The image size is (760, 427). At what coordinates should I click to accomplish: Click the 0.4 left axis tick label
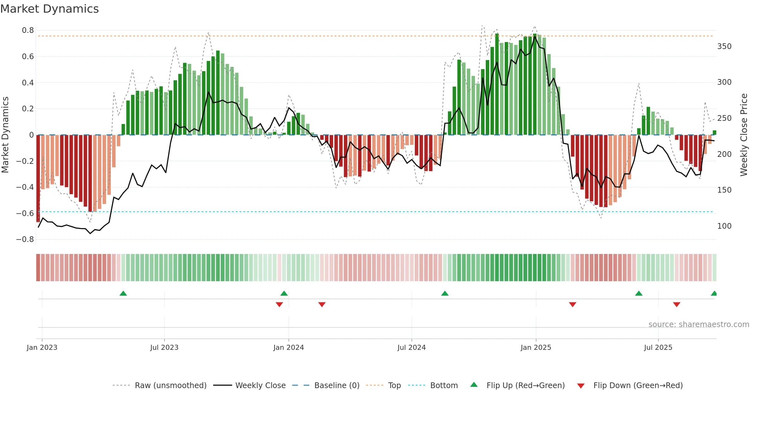coord(28,83)
